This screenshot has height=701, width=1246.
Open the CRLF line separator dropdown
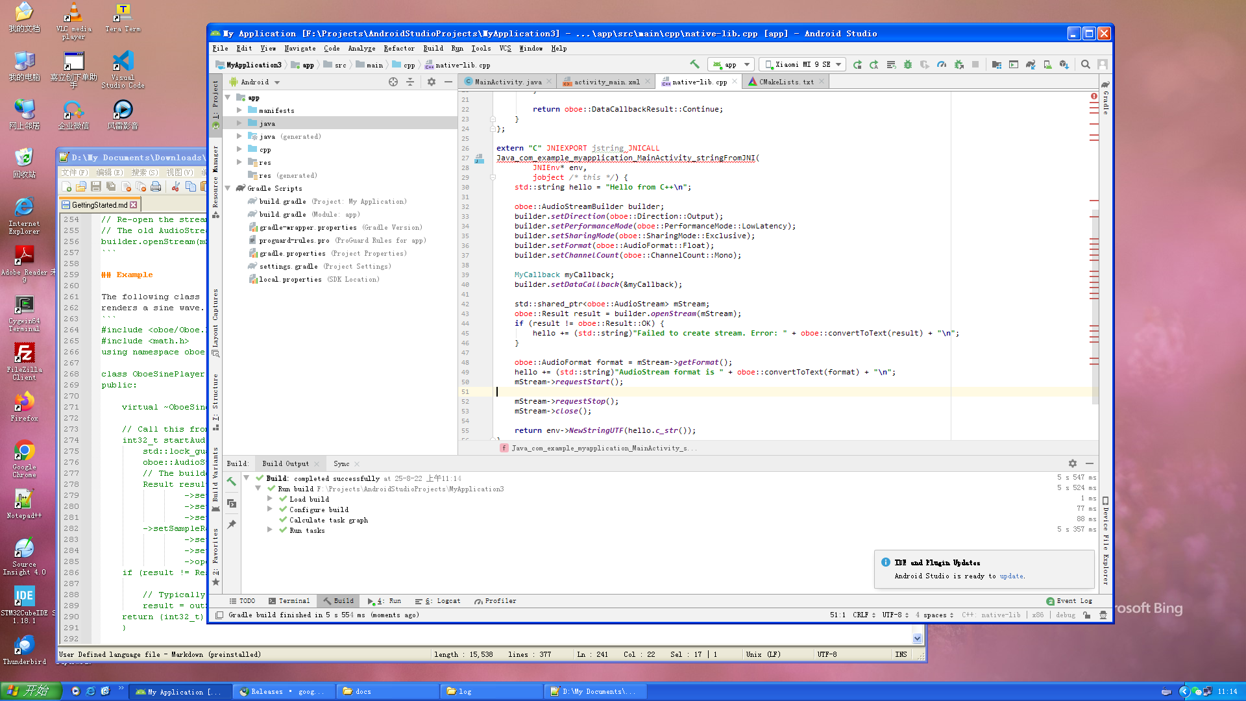pos(864,615)
